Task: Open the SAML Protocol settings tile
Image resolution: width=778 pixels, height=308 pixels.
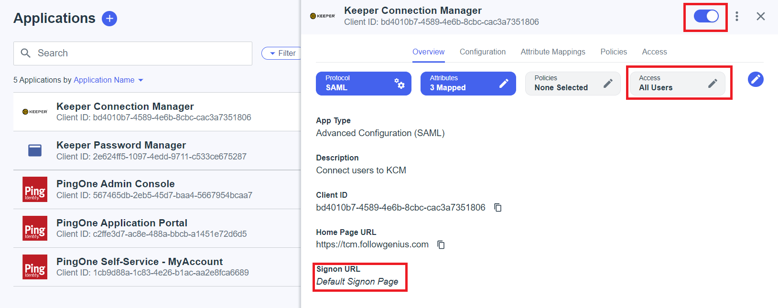Action: [363, 84]
